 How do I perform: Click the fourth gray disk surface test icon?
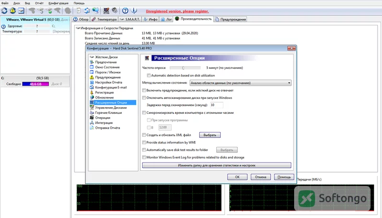[57, 11]
